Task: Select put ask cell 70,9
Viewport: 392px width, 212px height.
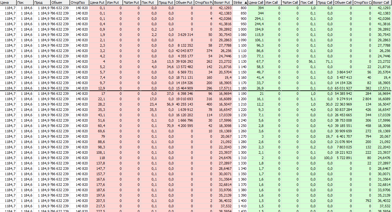Action: (x=166, y=126)
